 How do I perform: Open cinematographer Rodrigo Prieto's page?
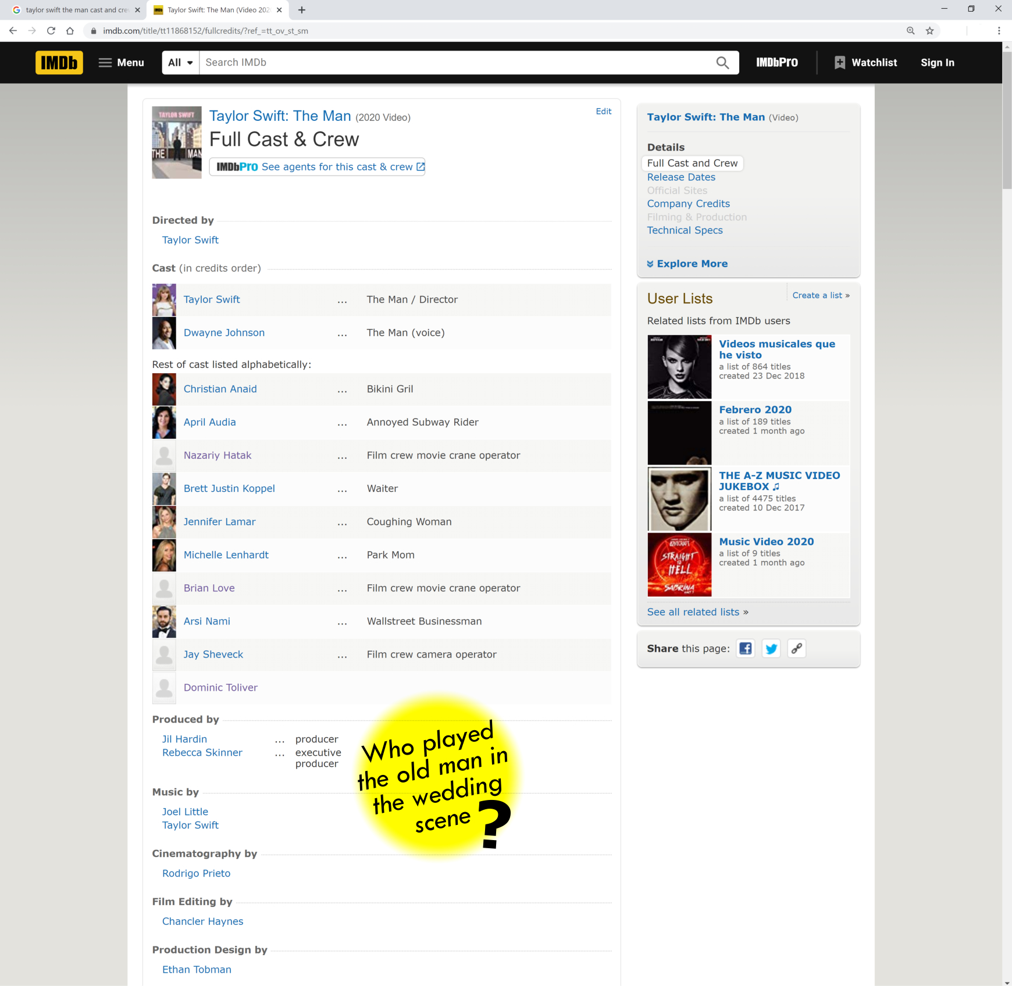pos(196,873)
